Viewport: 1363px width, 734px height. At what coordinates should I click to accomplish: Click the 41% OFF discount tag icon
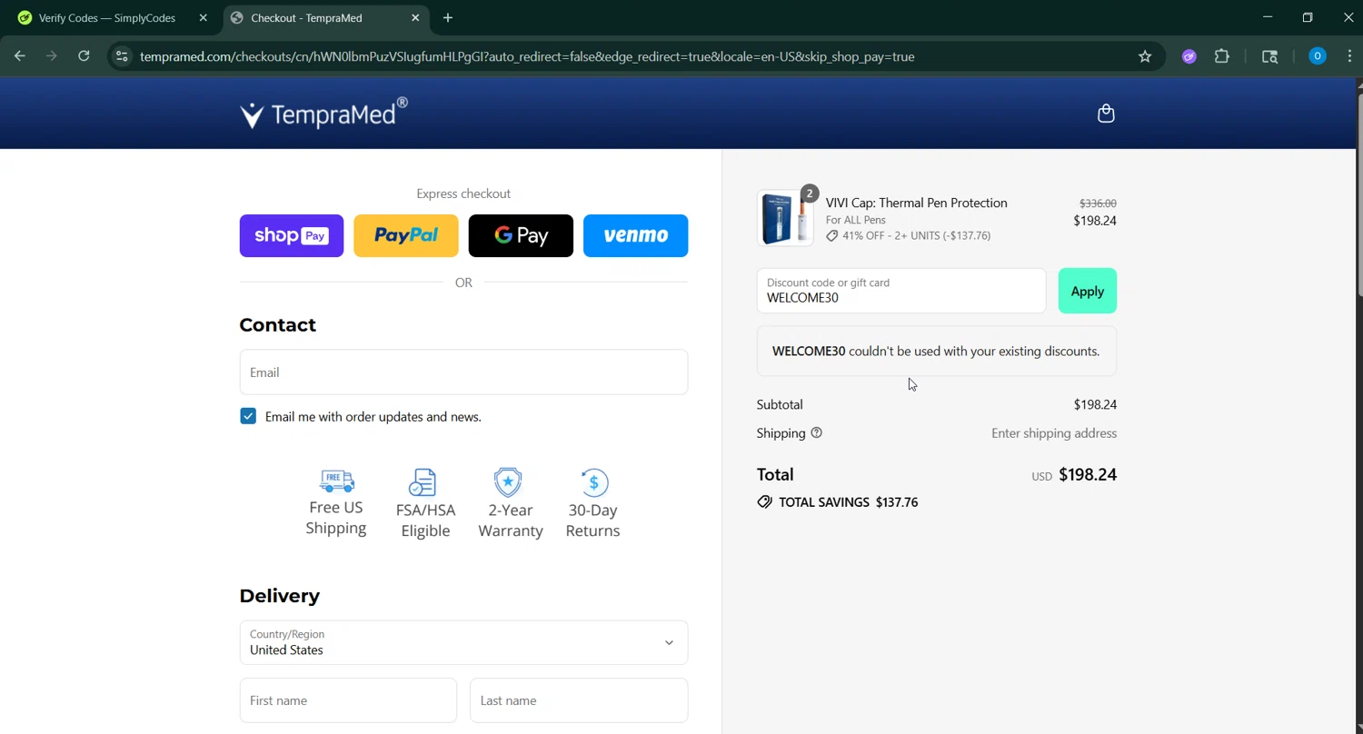click(831, 236)
